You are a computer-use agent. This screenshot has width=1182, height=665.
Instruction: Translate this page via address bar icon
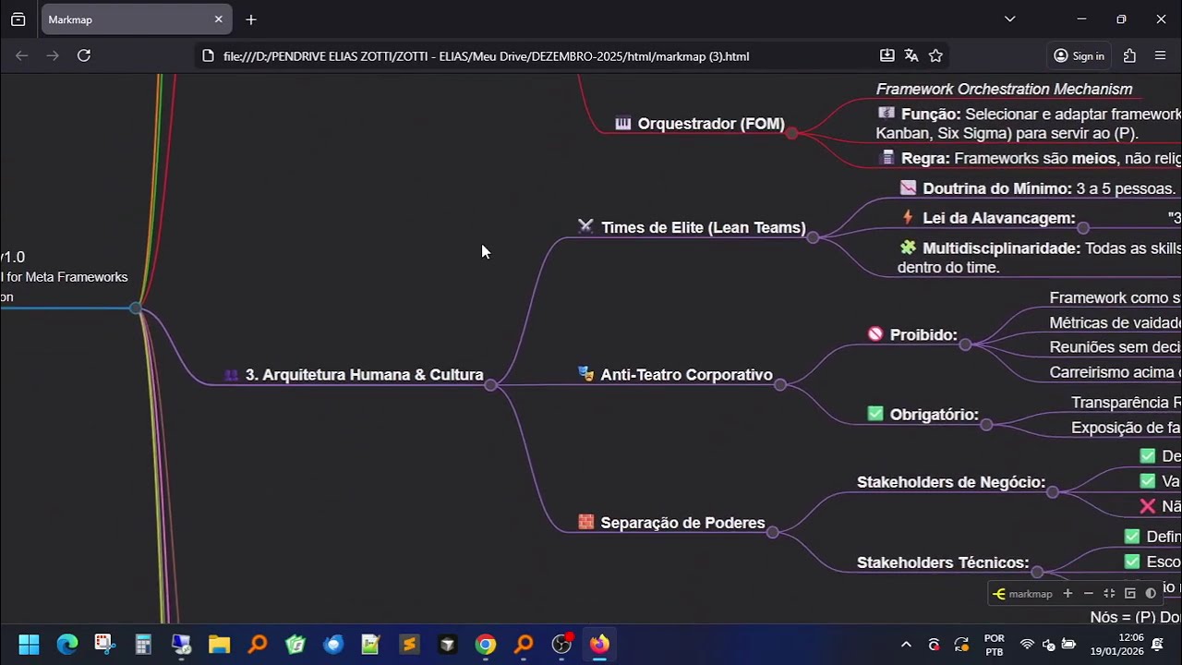click(x=911, y=56)
